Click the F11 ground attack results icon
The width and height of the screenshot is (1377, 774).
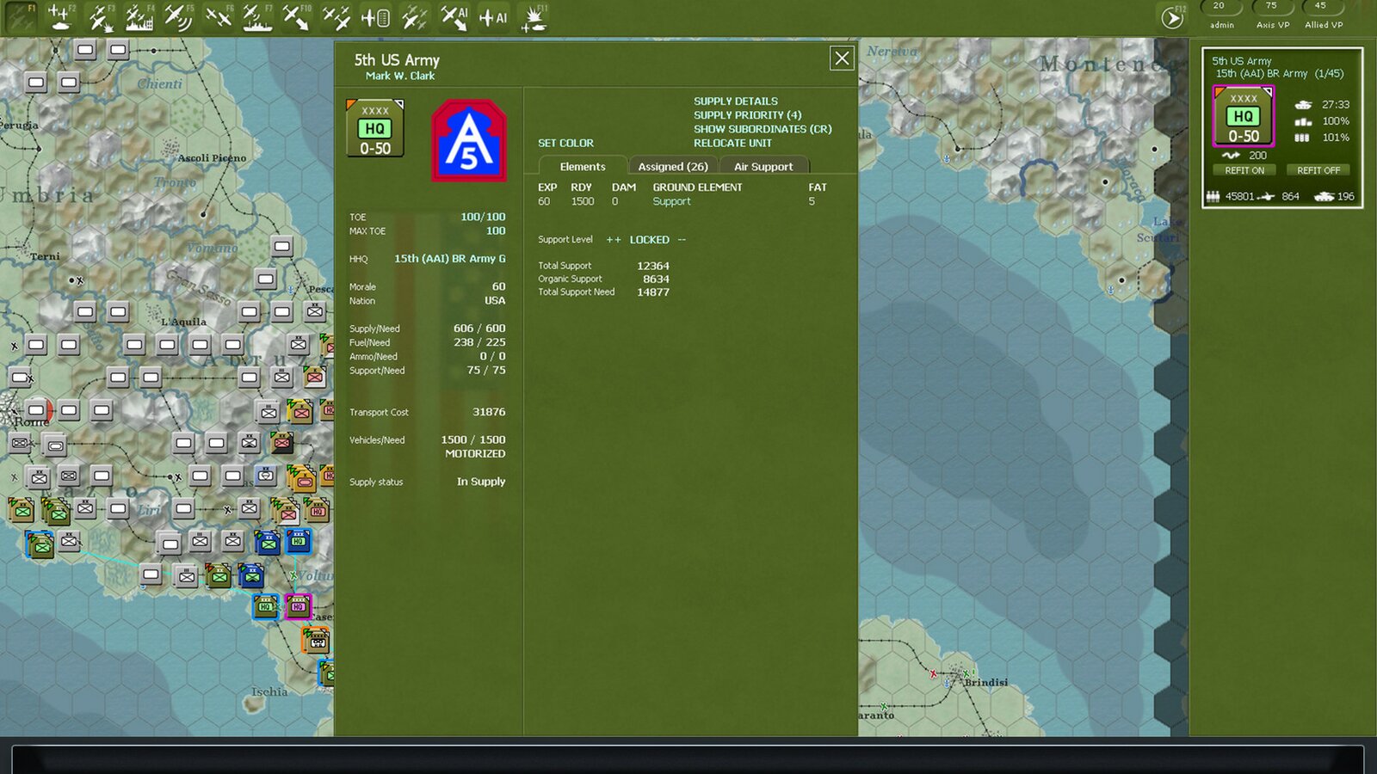coord(534,17)
